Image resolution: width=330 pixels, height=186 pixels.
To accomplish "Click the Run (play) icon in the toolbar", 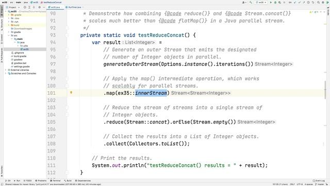I will [x=271, y=2].
